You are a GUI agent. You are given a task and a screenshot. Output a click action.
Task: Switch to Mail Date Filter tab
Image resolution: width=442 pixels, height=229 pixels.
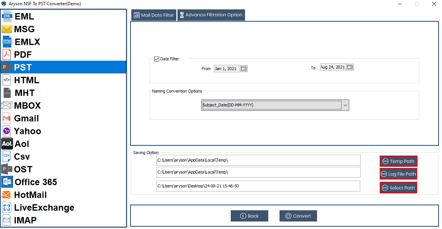[154, 15]
